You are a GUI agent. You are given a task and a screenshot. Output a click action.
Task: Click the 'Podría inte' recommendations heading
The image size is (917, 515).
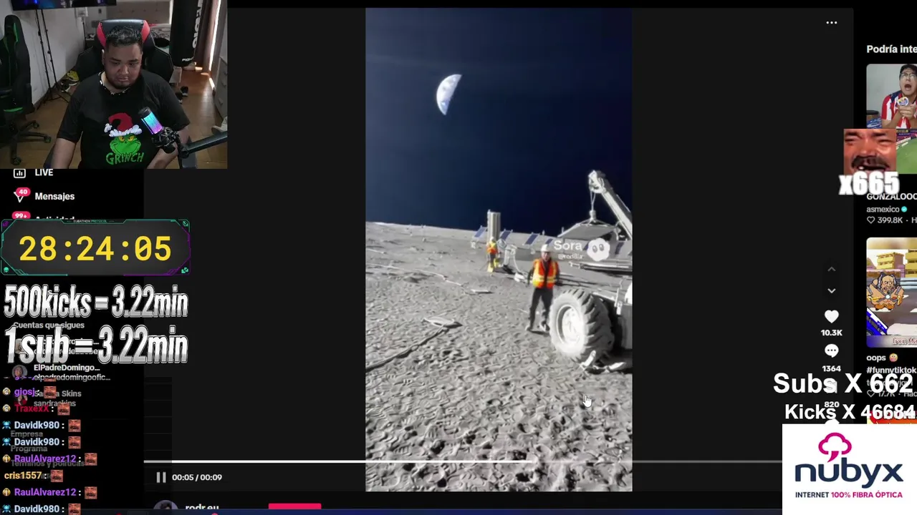(891, 49)
